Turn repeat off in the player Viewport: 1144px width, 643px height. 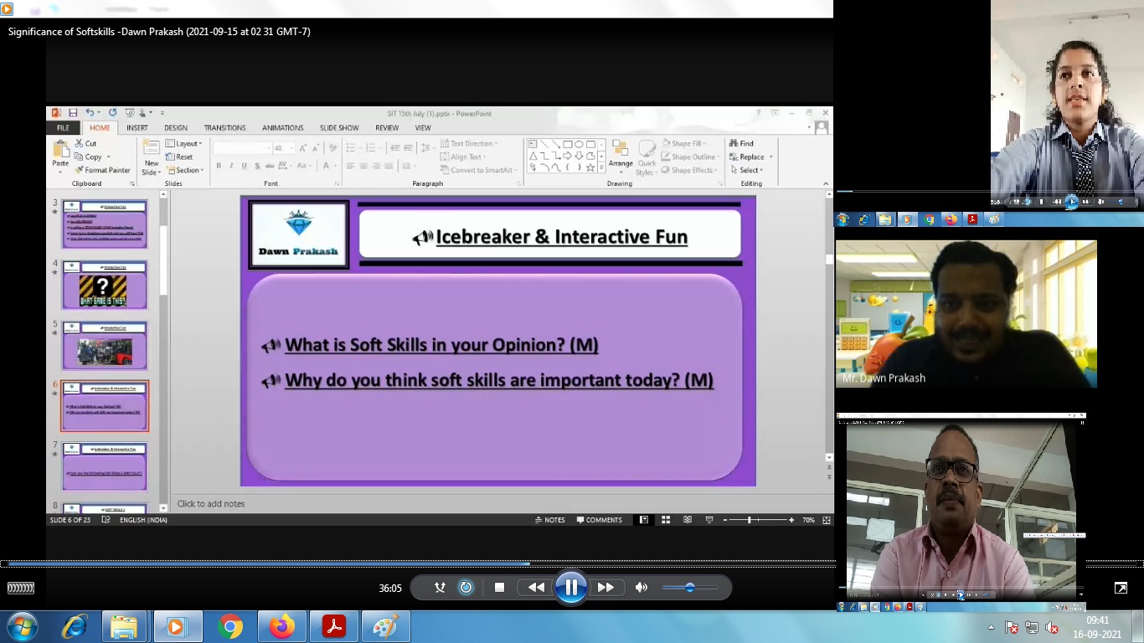point(466,588)
